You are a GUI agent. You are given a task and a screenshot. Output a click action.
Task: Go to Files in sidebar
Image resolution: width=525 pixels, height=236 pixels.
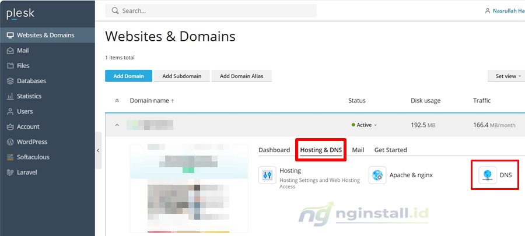pos(47,65)
